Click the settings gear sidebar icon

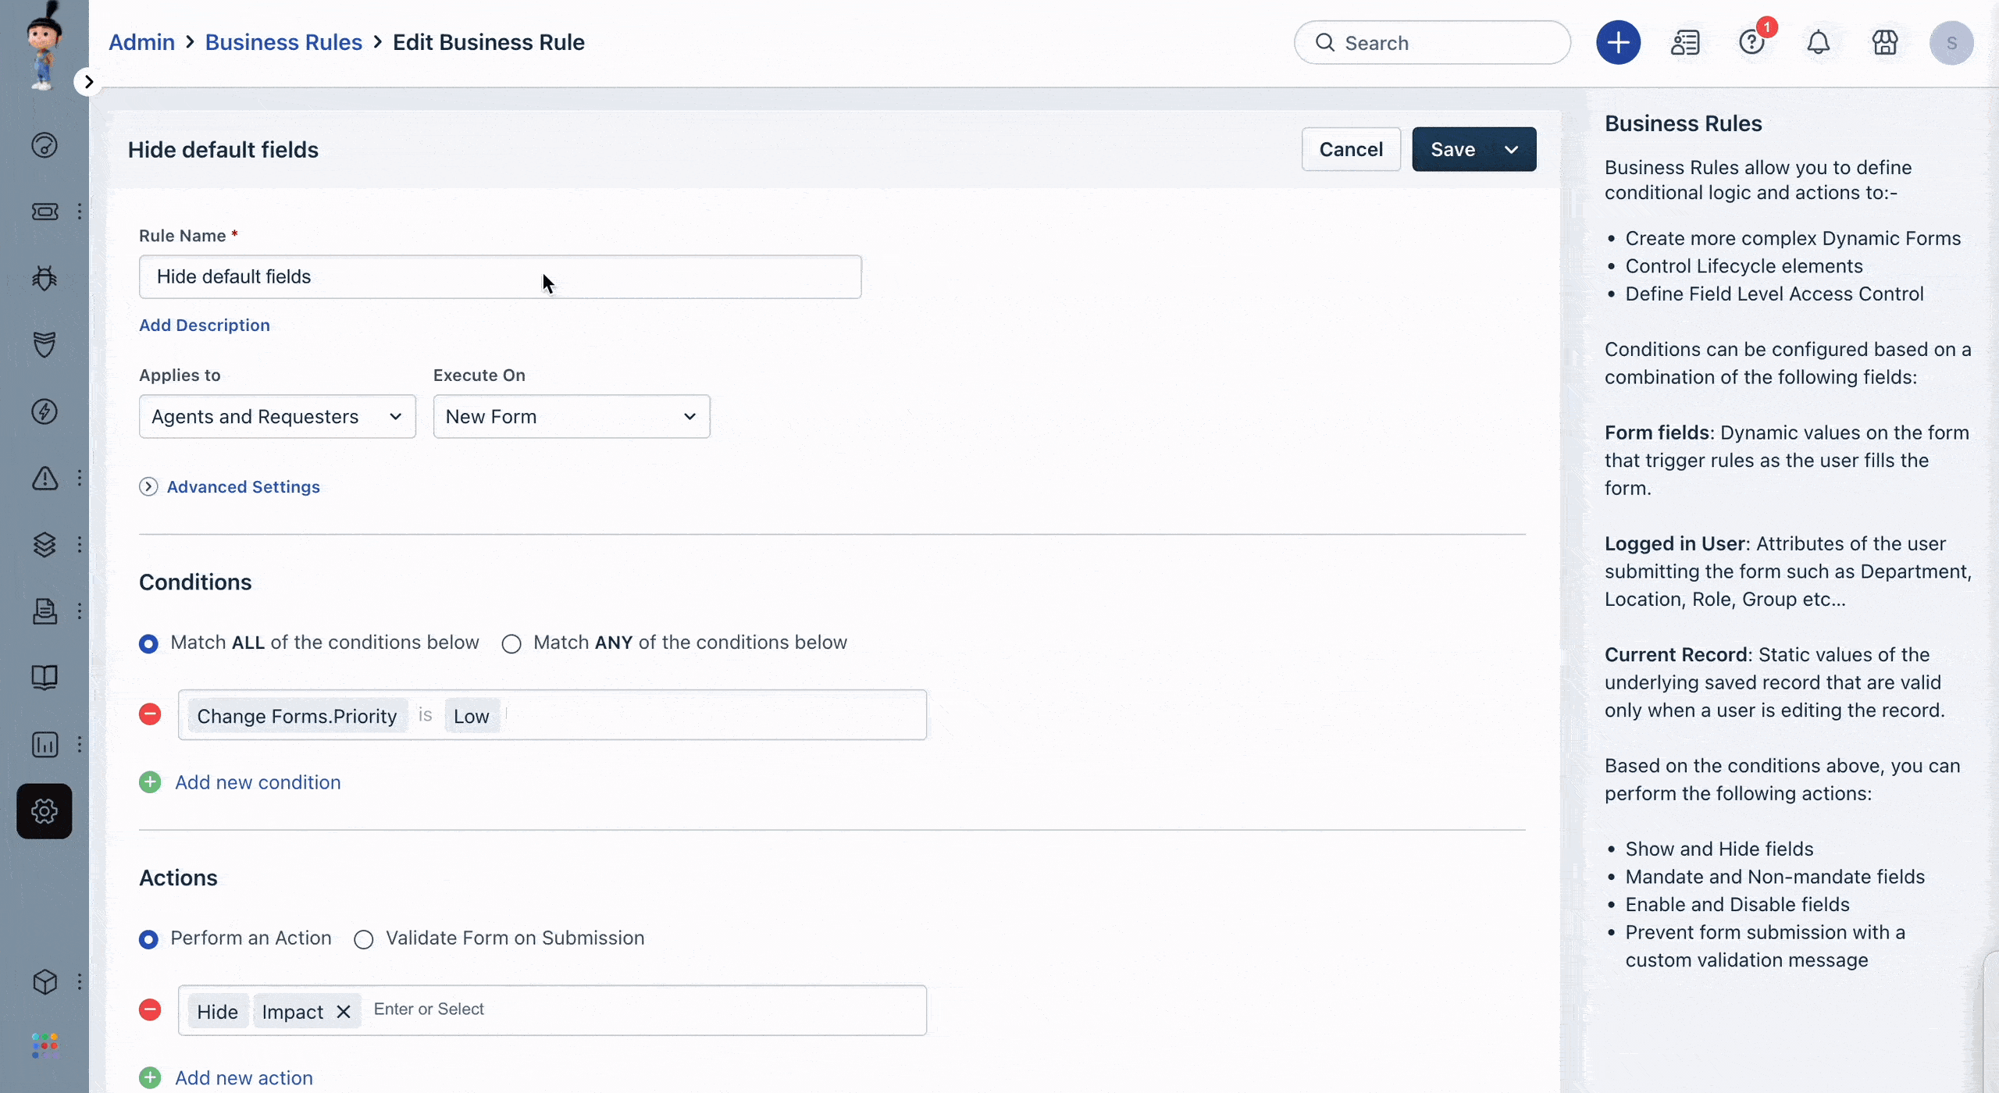pos(43,810)
